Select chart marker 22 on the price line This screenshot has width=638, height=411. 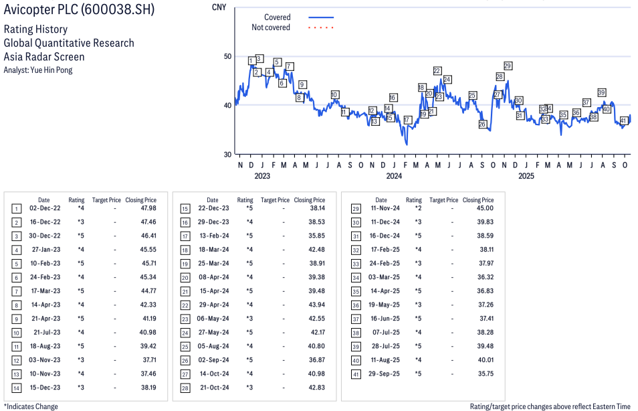coord(437,70)
